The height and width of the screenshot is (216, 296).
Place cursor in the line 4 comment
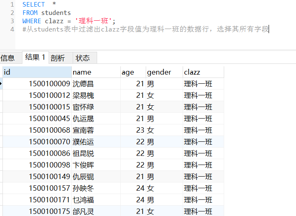coord(146,29)
